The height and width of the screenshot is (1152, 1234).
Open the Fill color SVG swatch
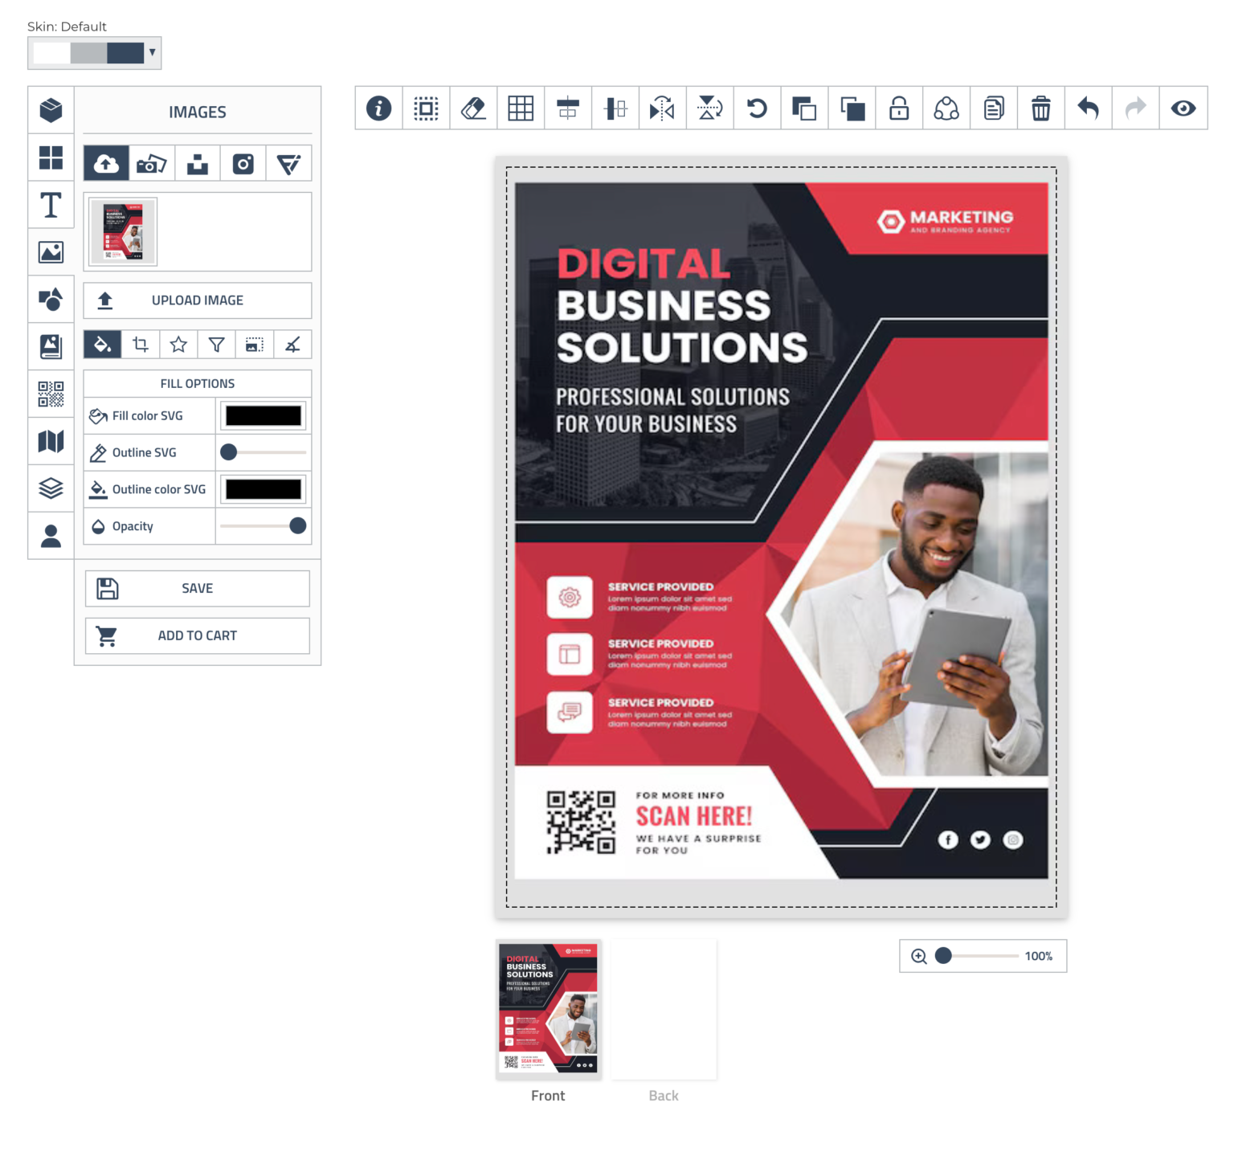[x=264, y=415]
